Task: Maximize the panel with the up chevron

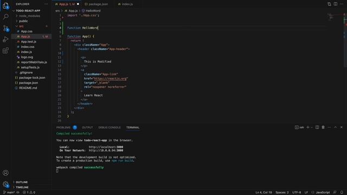Action: [x=335, y=127]
